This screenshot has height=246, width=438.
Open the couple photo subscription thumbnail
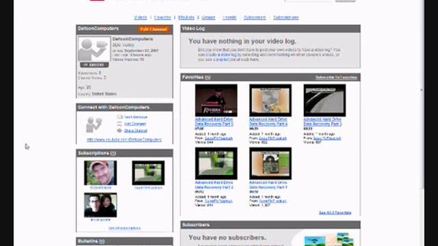(101, 205)
